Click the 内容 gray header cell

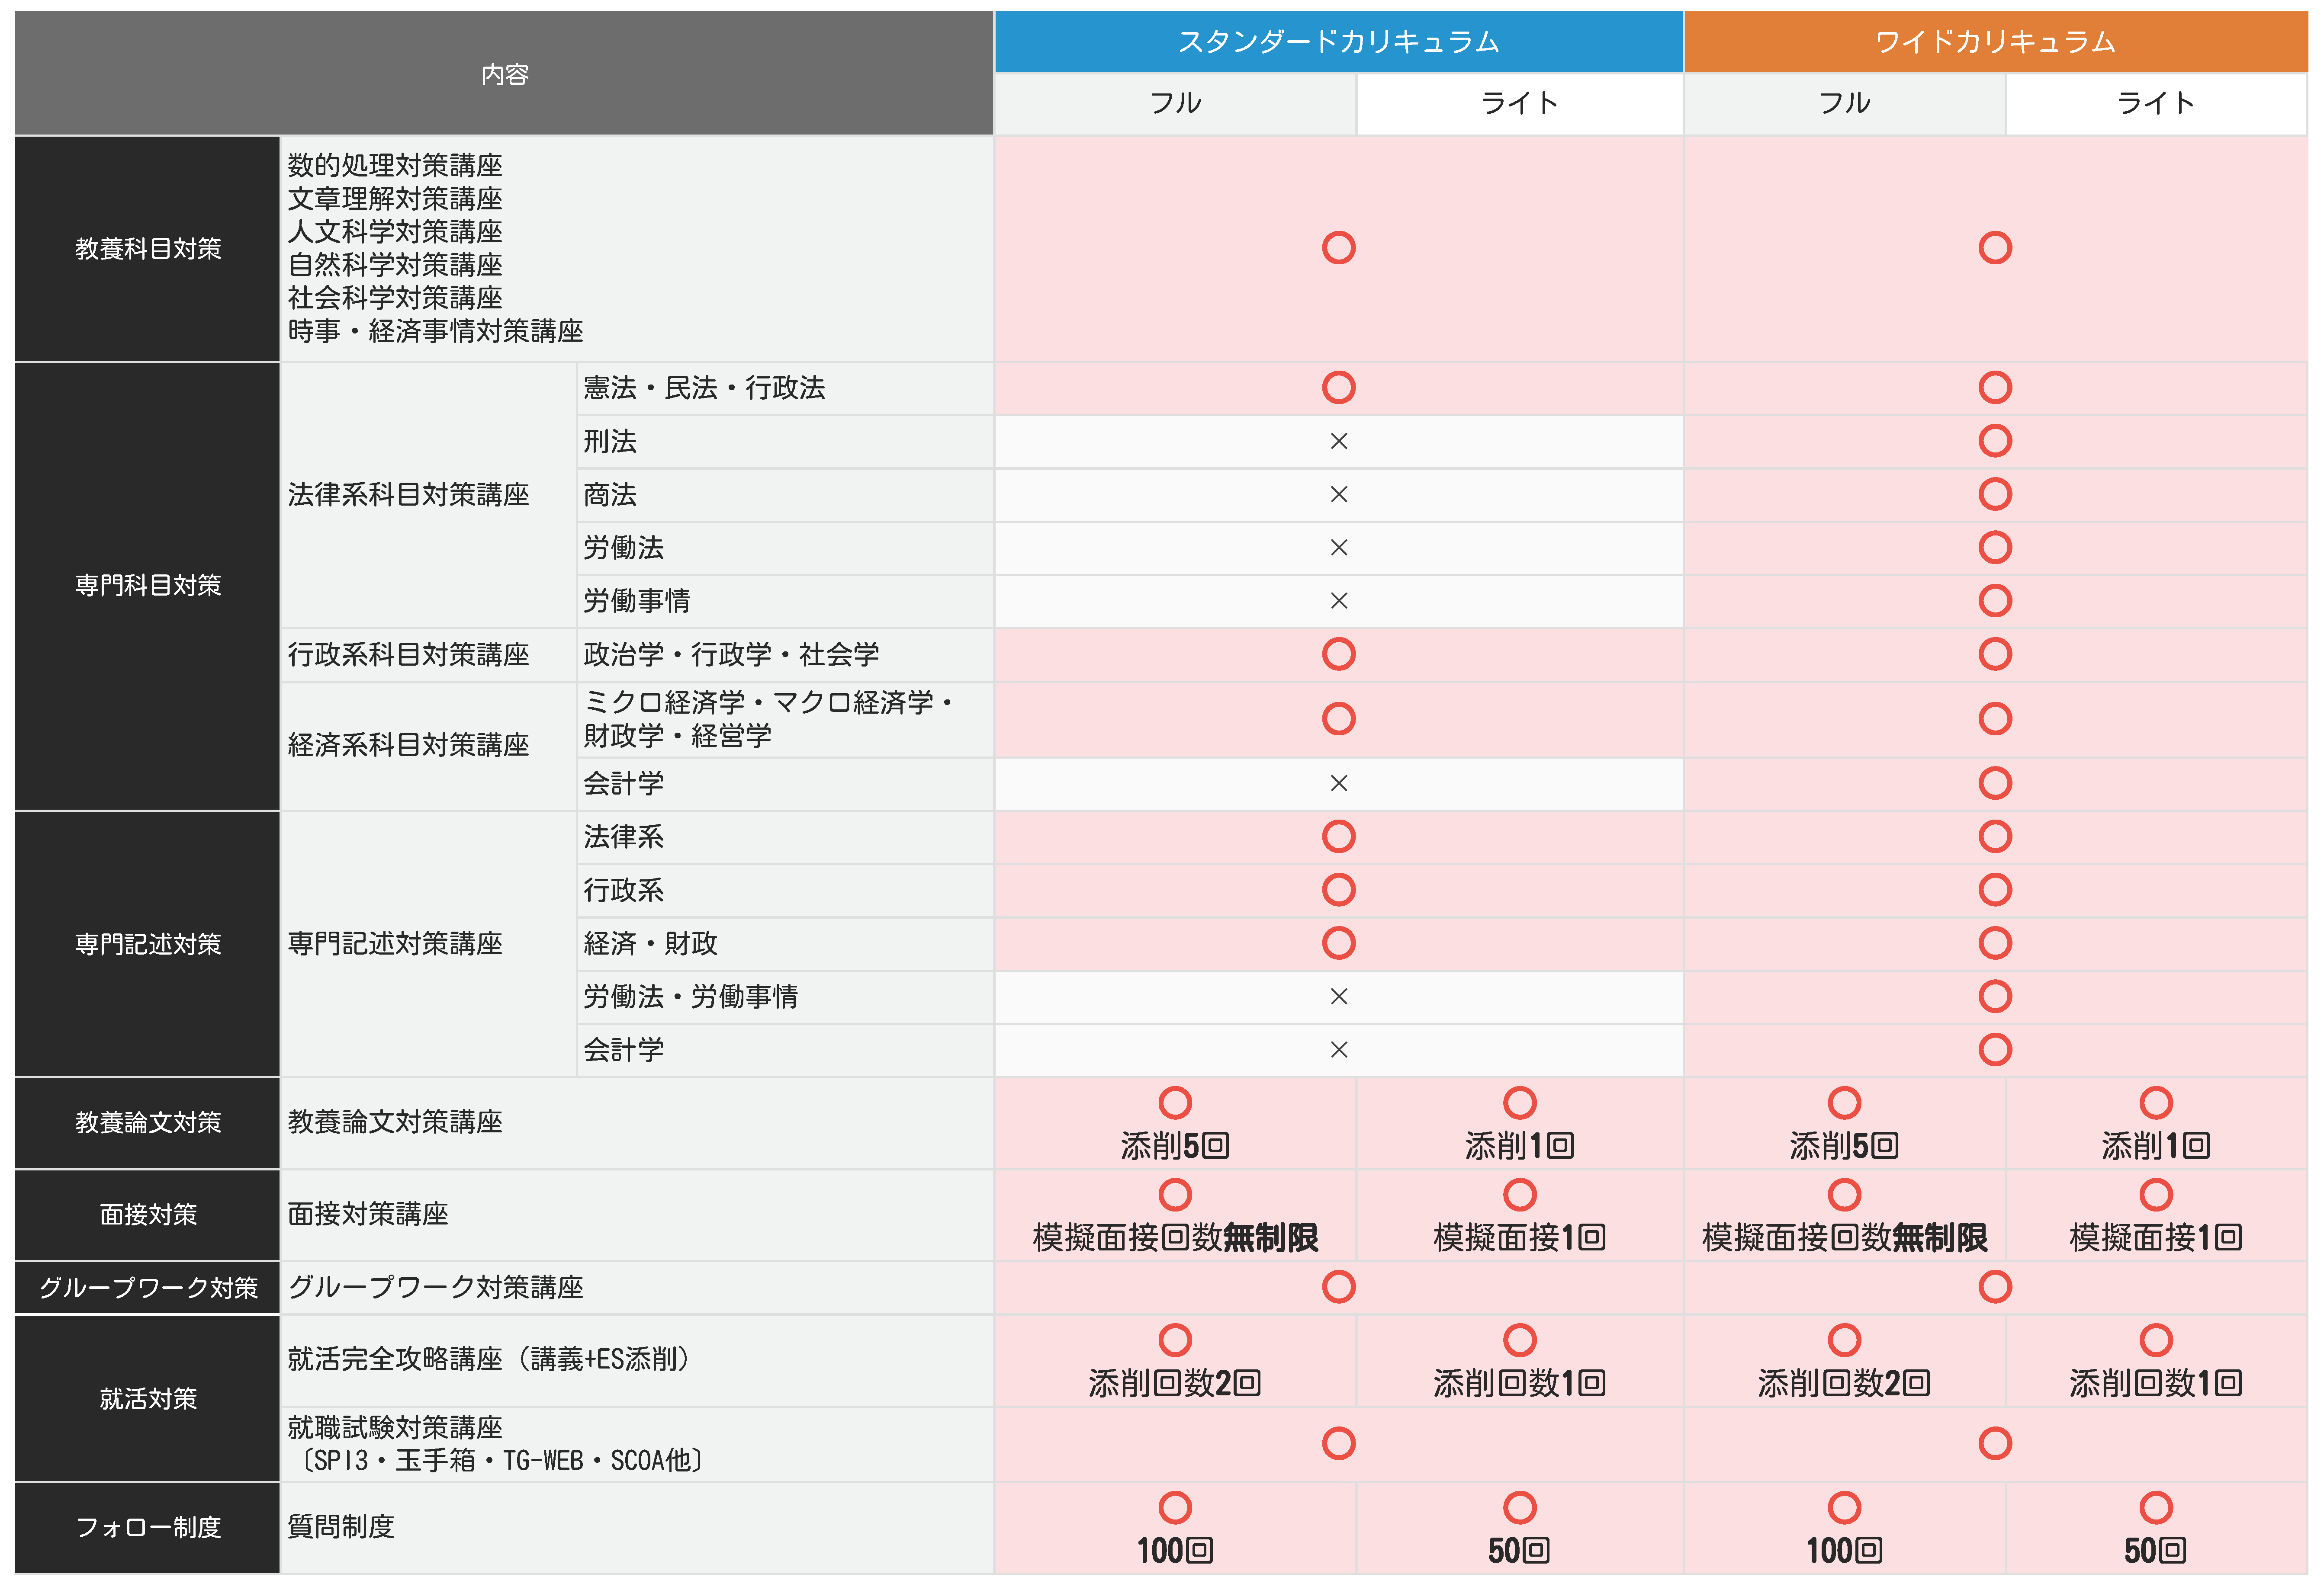(504, 74)
